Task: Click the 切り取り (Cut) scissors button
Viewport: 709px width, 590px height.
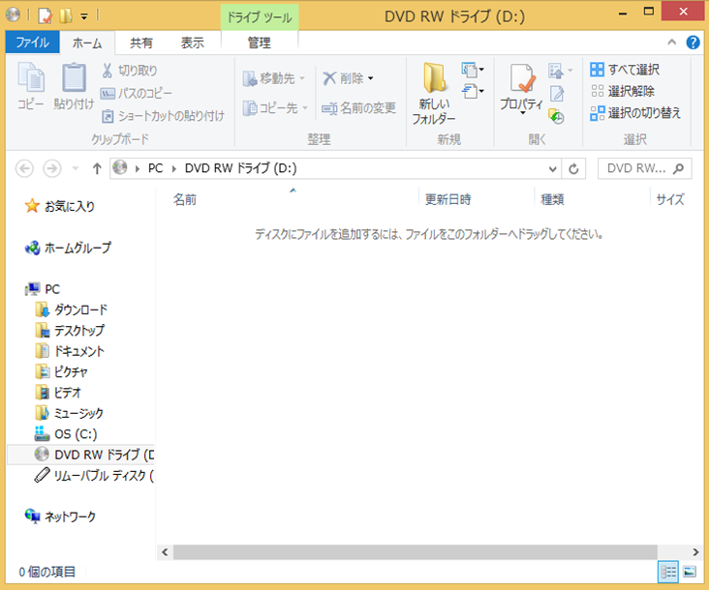Action: coord(130,71)
